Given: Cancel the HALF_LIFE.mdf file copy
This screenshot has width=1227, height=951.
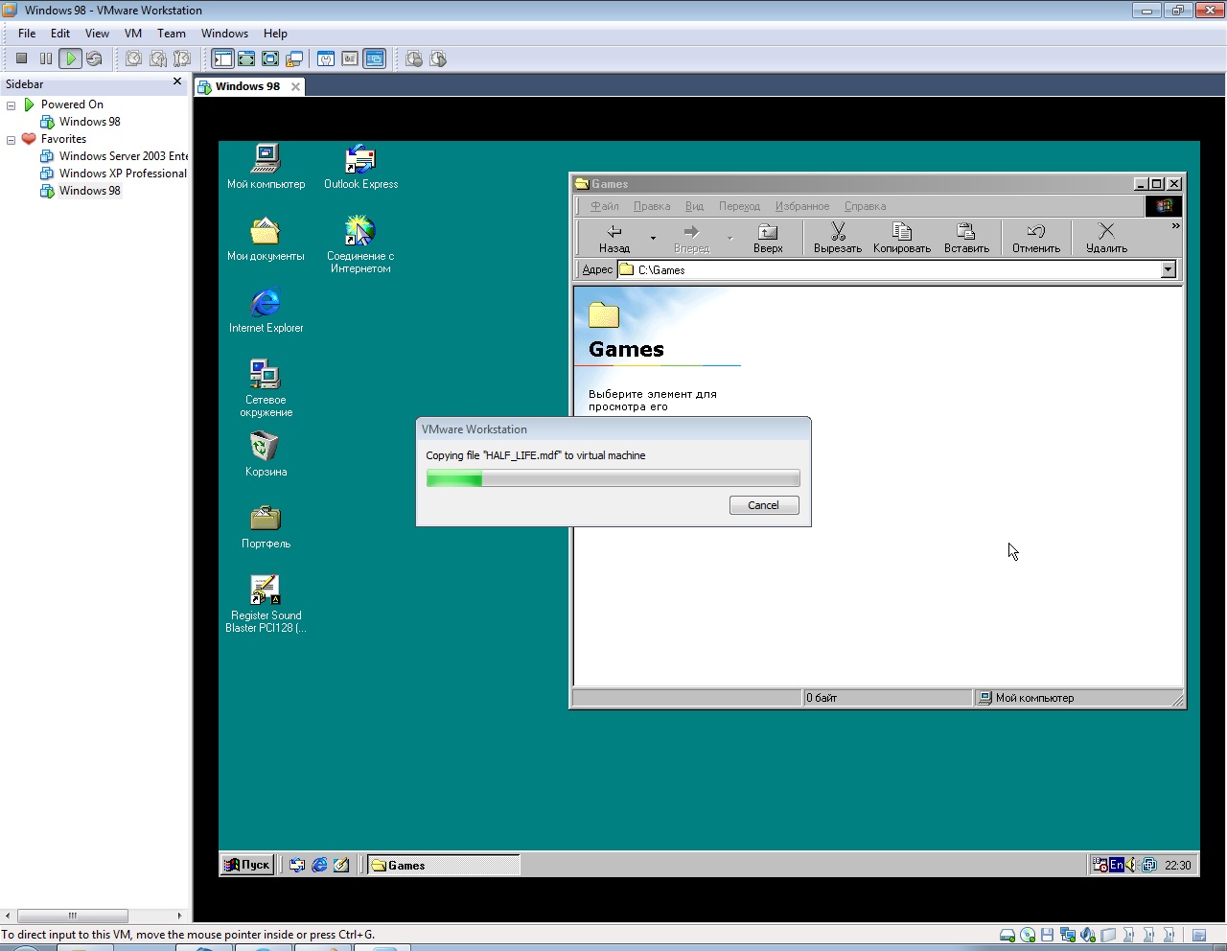Looking at the screenshot, I should click(x=764, y=505).
